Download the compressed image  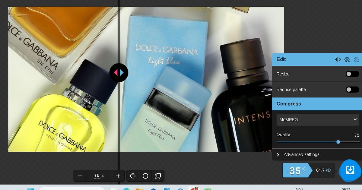pos(350,170)
